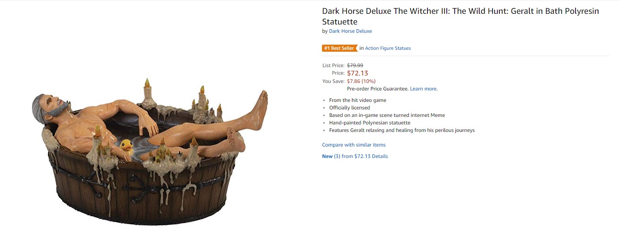Open Compare with similar items
This screenshot has width=619, height=237.
coord(354,145)
